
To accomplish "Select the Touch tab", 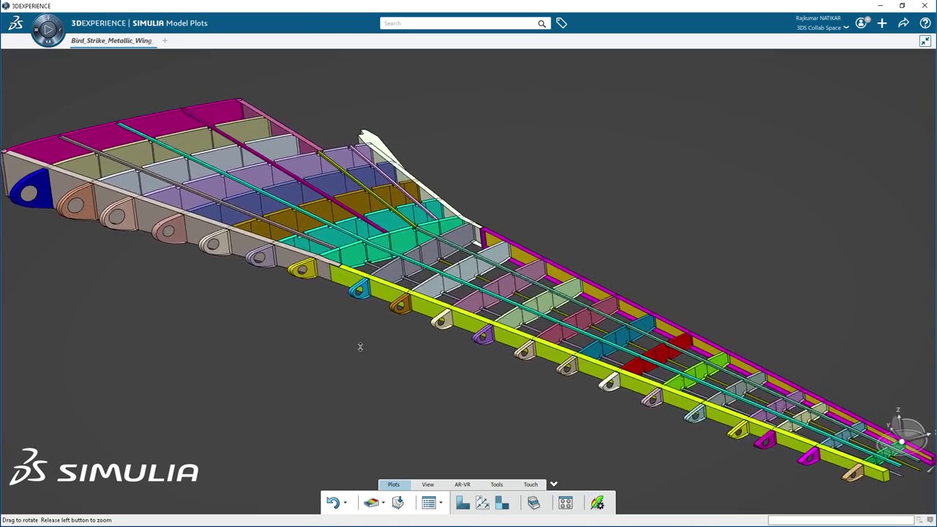I will (531, 485).
